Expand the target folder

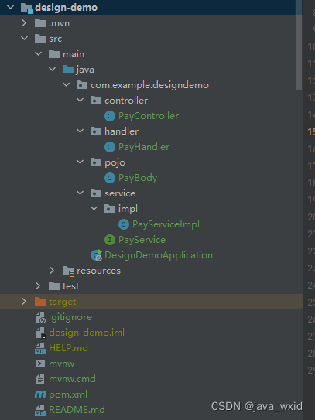24,302
